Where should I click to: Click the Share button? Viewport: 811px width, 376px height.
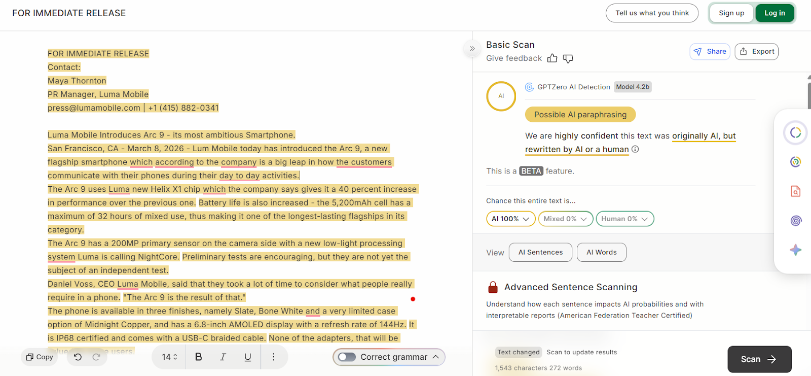pyautogui.click(x=710, y=51)
